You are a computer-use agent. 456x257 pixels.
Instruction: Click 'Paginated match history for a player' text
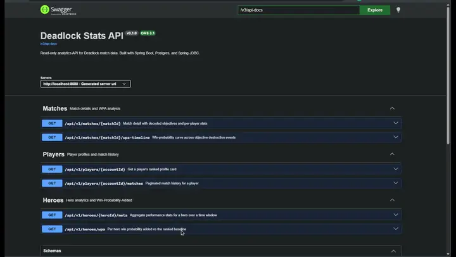click(x=172, y=184)
